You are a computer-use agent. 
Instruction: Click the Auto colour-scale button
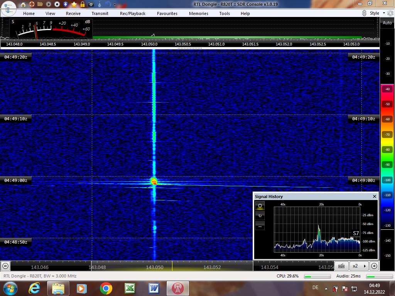(387, 23)
